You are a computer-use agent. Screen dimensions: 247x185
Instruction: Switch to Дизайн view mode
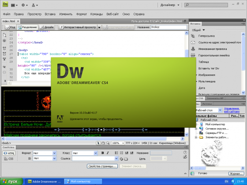pyautogui.click(x=47, y=27)
